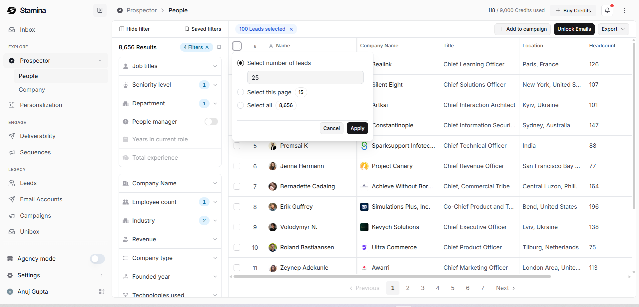Click Erik Guffrey's profile photo
The image size is (639, 307).
[x=273, y=207]
